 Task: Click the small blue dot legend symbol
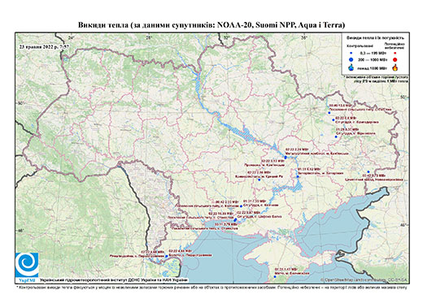pyautogui.click(x=351, y=53)
